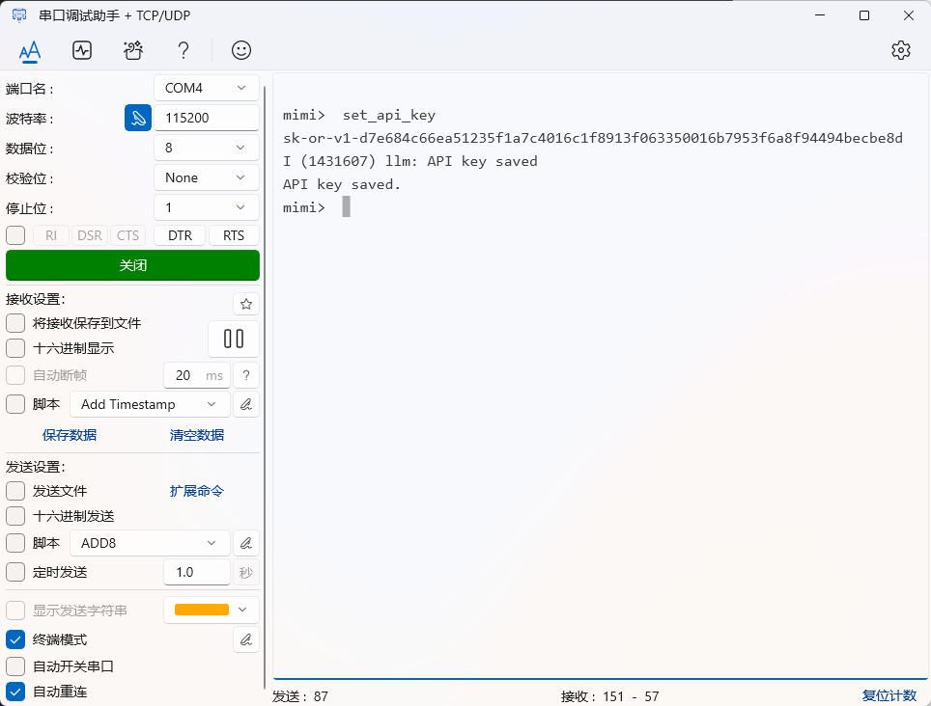
Task: Click the help question mark icon
Action: [183, 50]
